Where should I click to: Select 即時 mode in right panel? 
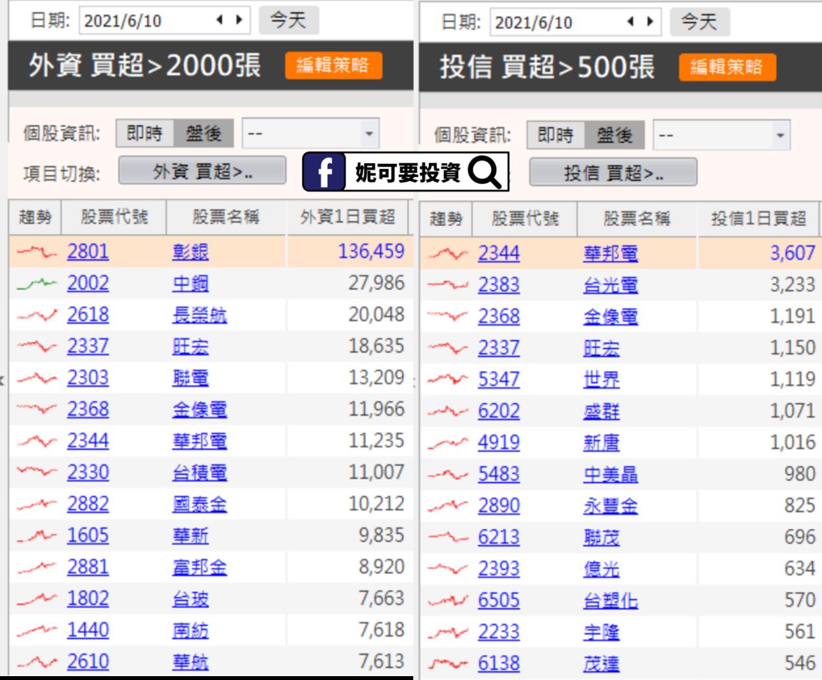pyautogui.click(x=556, y=135)
